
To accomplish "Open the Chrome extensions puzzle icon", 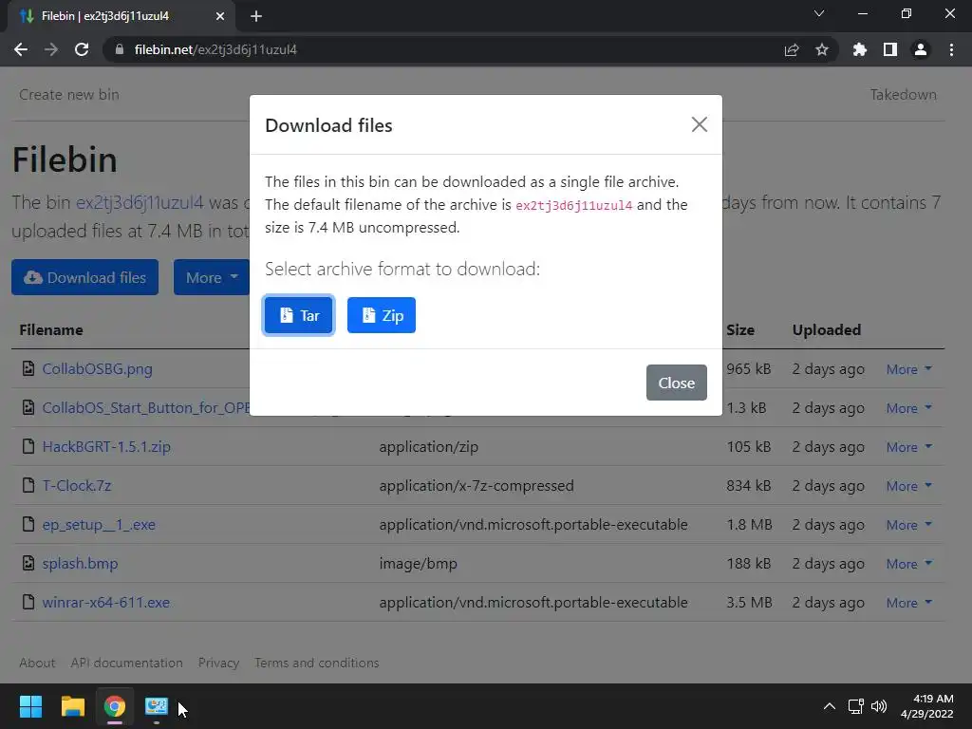I will coord(860,49).
